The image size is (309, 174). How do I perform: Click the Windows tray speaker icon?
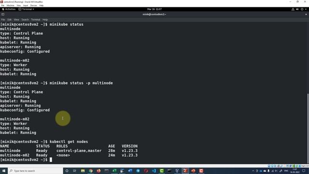click(276, 171)
